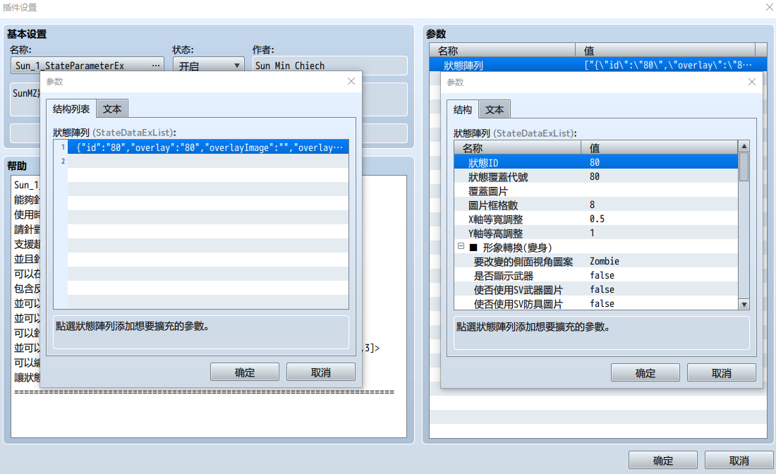Viewport: 776px width, 474px height.
Task: Close the 结构列表 参数 dialog
Action: tap(351, 81)
